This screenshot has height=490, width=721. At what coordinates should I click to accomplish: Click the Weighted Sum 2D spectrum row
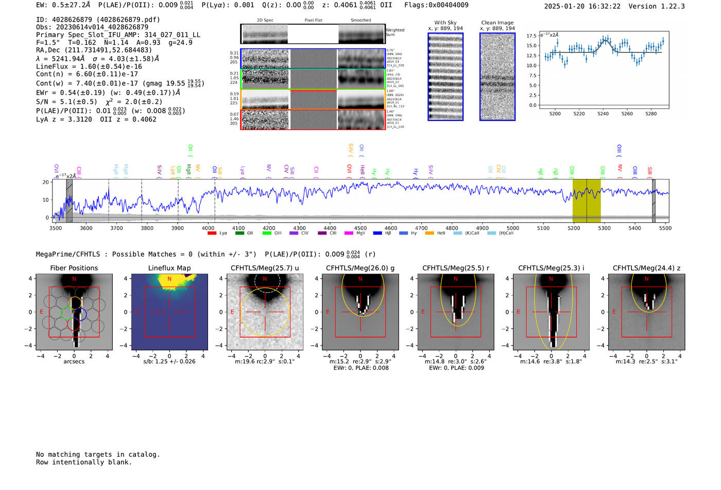point(313,34)
